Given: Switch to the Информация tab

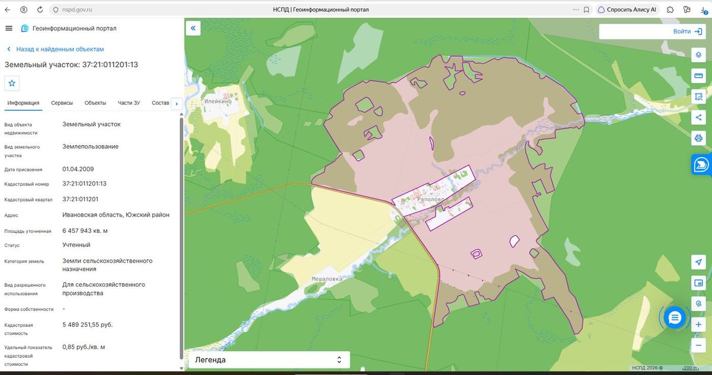Looking at the screenshot, I should click(x=23, y=103).
